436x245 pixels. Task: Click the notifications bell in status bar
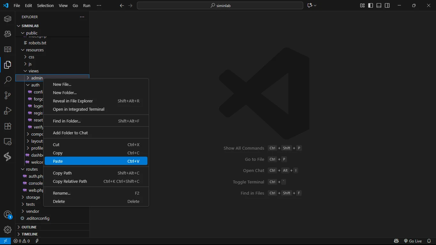coord(429,241)
